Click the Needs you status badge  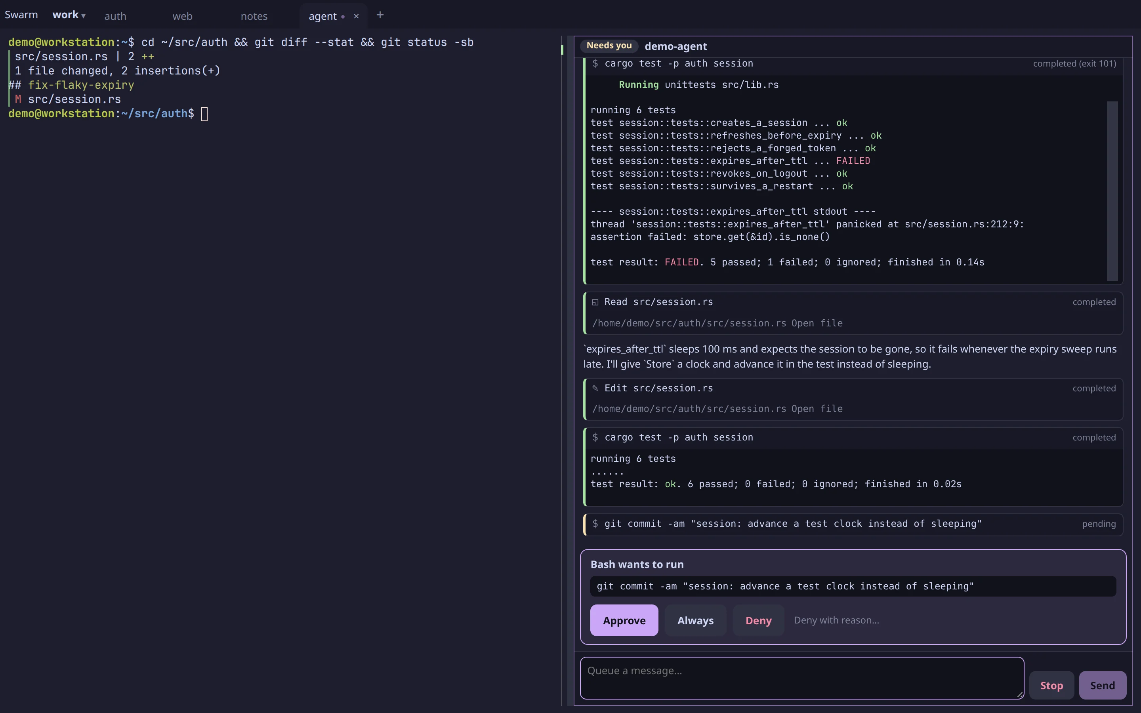pyautogui.click(x=609, y=46)
